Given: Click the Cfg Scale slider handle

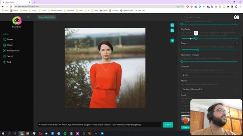Looking at the screenshot, I should (x=196, y=38).
